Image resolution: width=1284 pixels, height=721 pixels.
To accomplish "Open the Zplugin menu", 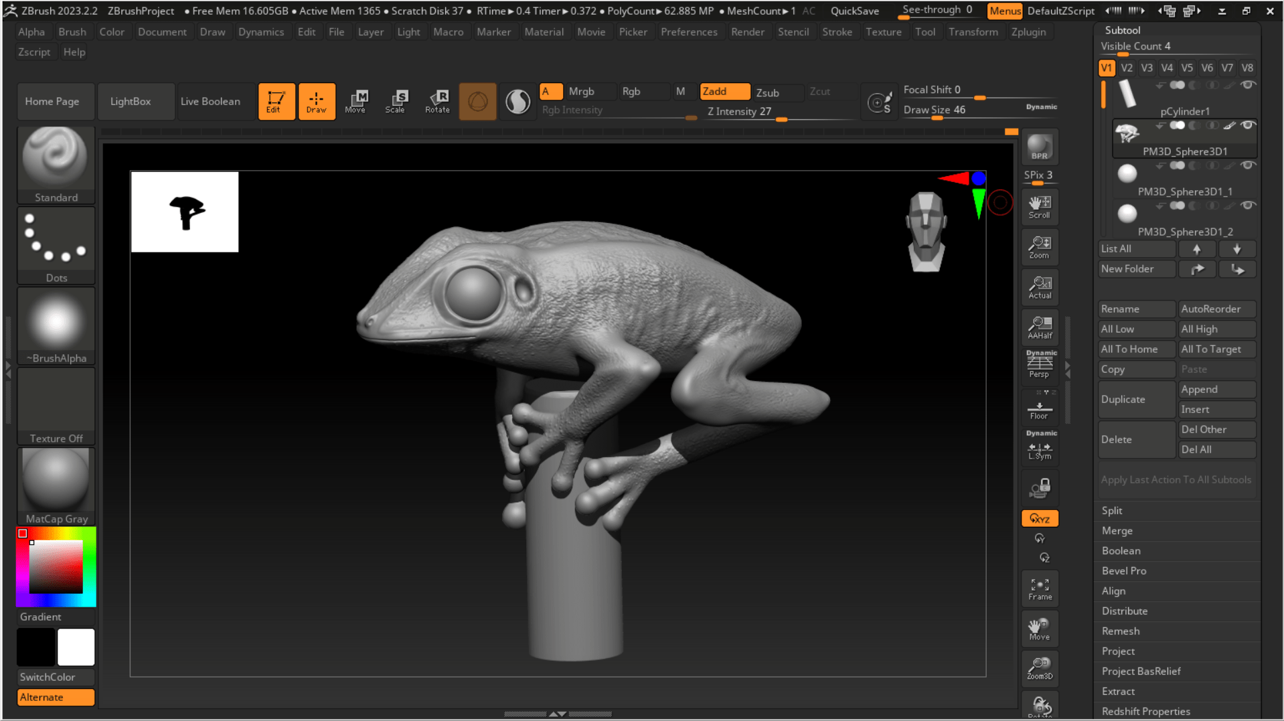I will (x=1028, y=31).
